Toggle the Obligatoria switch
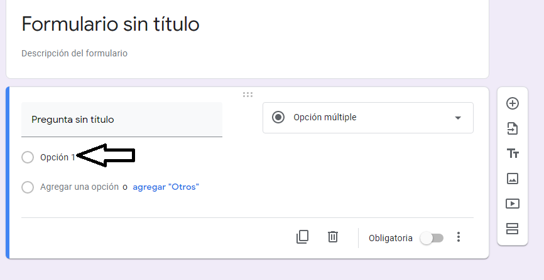Viewport: 544px width, 280px height. pyautogui.click(x=432, y=238)
